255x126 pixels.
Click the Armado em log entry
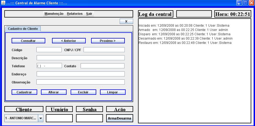click(x=183, y=30)
